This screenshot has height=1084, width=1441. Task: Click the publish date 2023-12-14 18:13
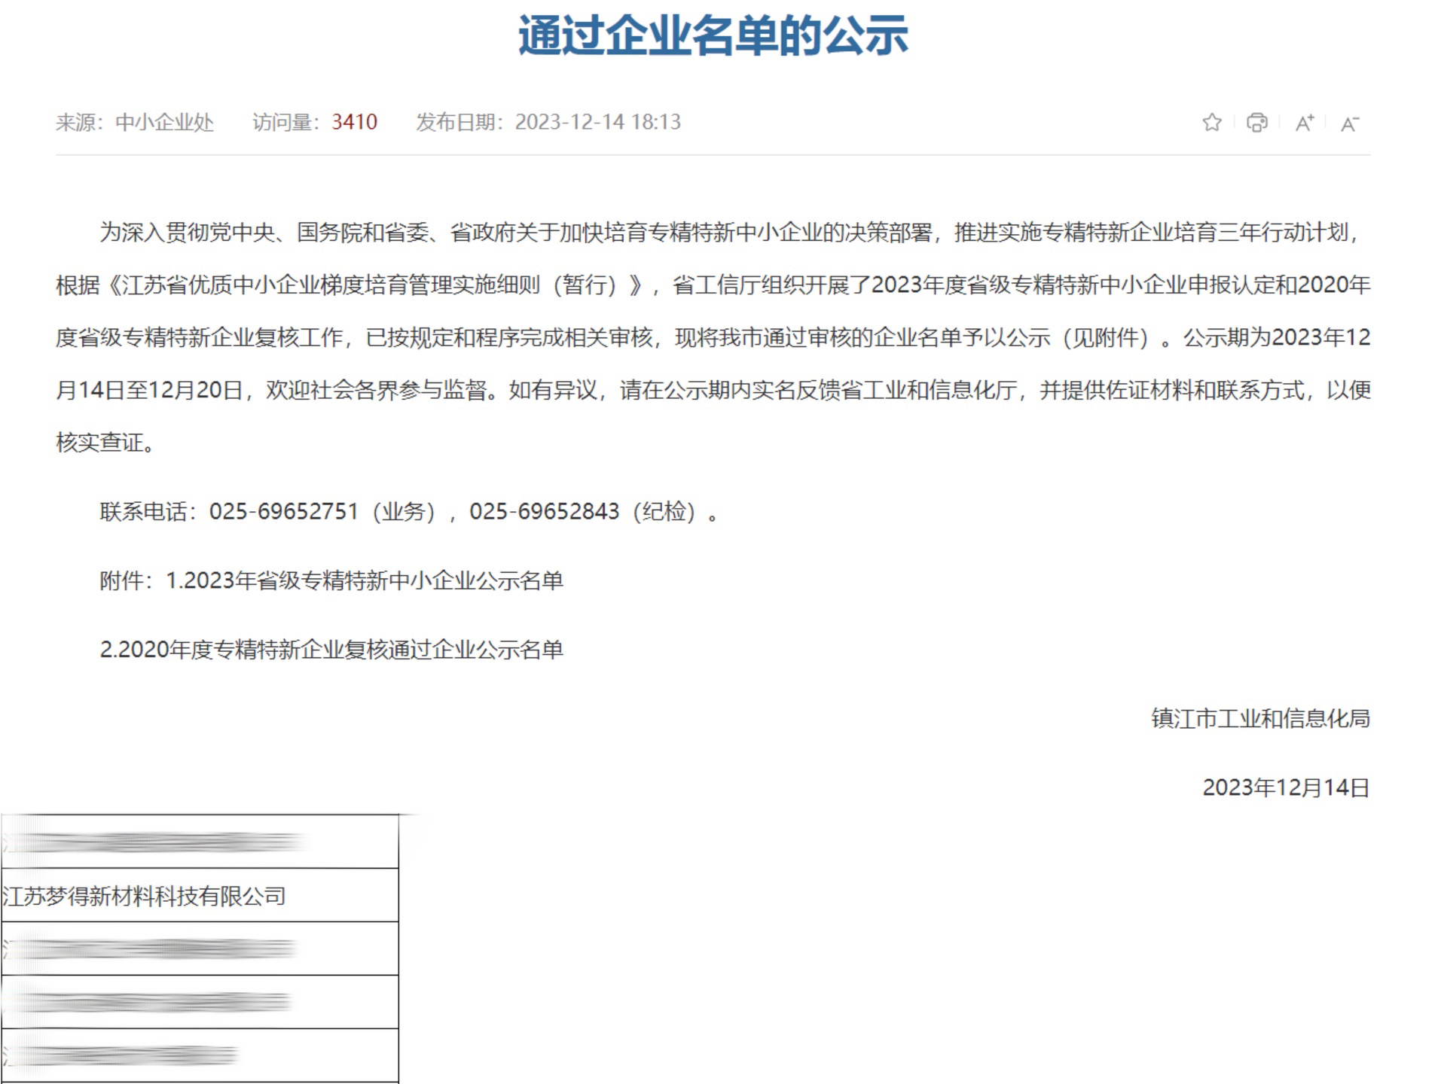(x=597, y=122)
